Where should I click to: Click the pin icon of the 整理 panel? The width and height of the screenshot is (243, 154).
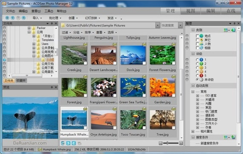pyautogui.click(x=234, y=23)
